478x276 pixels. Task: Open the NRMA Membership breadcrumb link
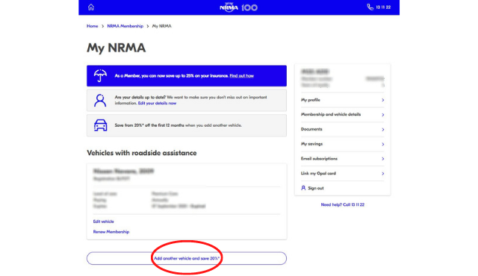(x=125, y=26)
